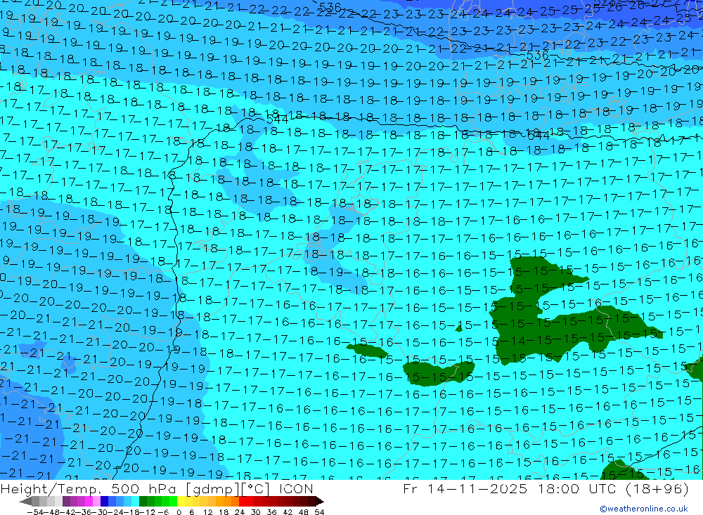Viewport: 703px width, 515px height.
Task: Click the dark maroon right arrow end of legend
Action: (320, 502)
